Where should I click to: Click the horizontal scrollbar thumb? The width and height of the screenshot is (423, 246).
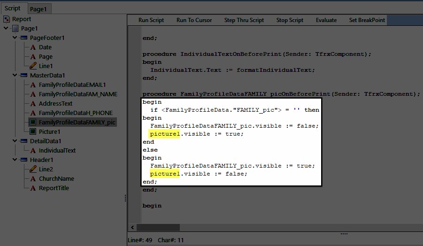[158, 227]
